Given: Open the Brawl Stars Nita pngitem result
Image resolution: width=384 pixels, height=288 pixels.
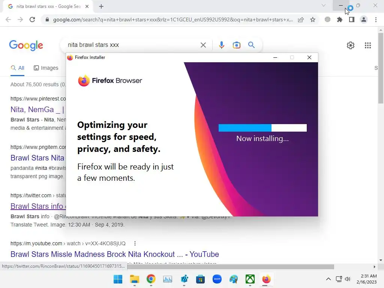Looking at the screenshot, I should pos(37,158).
